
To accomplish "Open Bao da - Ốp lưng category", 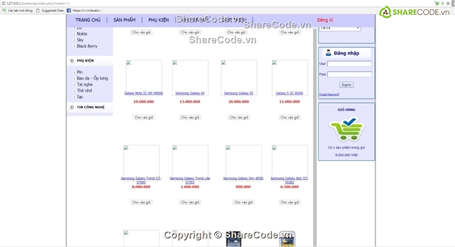I will click(x=92, y=78).
